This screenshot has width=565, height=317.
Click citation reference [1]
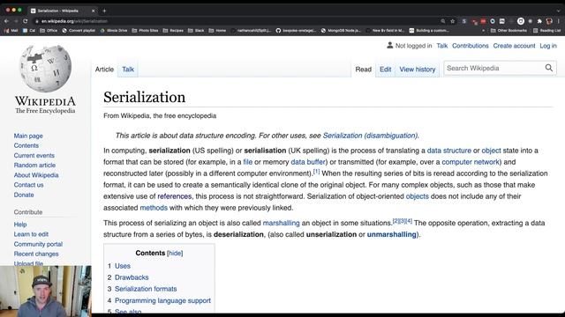point(316,172)
